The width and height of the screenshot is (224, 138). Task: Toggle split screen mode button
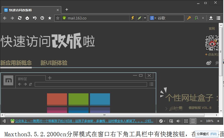[x=193, y=121]
